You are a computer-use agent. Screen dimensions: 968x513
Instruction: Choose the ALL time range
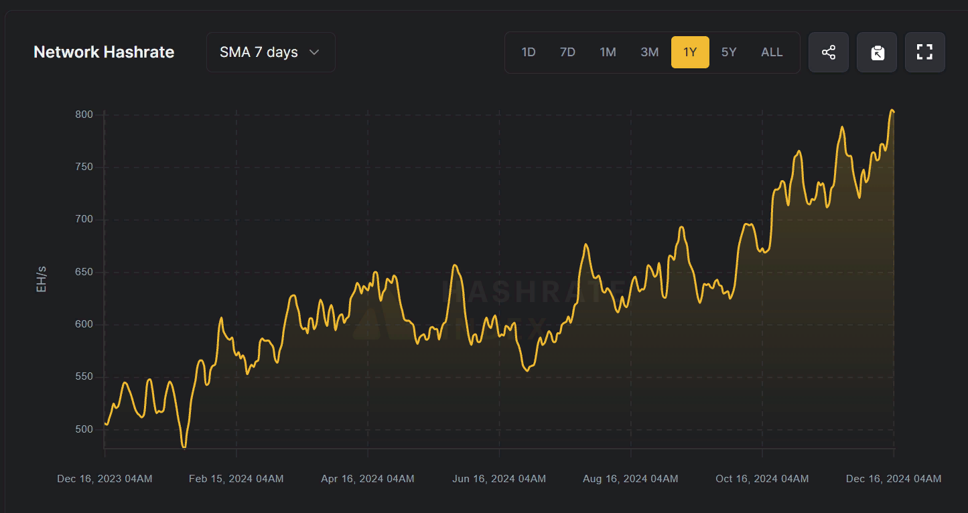[x=772, y=52]
